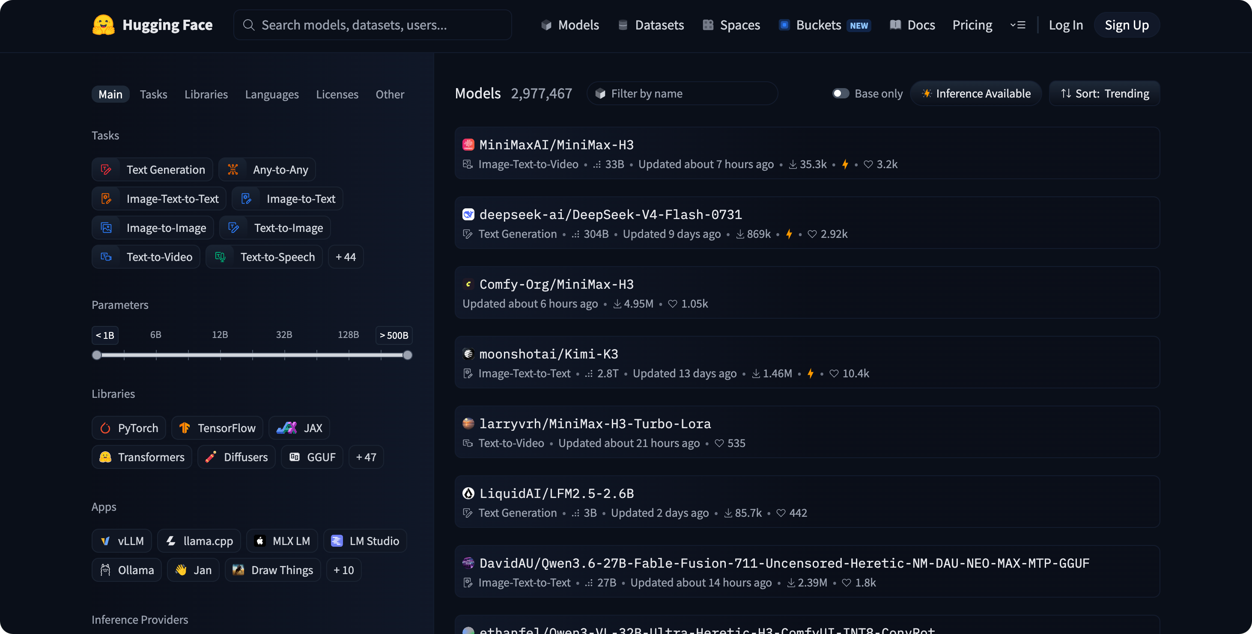Click the Image-Text-to-Text task icon
The height and width of the screenshot is (634, 1252).
tap(106, 198)
